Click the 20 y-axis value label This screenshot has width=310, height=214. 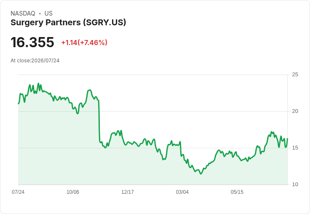(295, 111)
